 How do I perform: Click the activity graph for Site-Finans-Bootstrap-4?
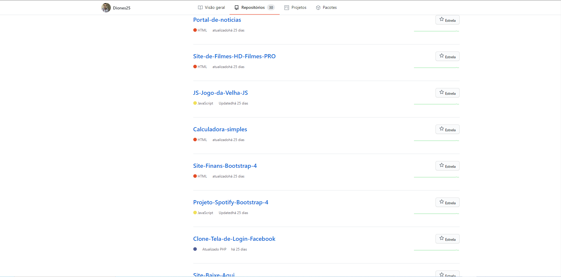click(436, 177)
